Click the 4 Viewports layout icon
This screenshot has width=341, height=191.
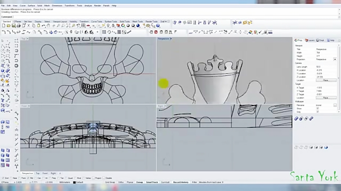tap(83, 26)
